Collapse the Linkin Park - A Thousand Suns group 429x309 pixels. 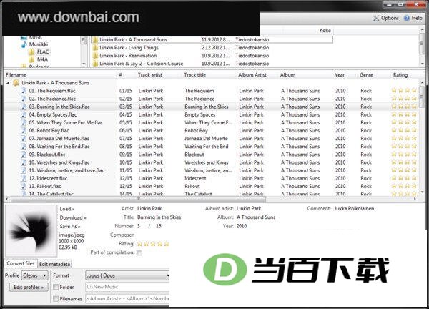8,83
